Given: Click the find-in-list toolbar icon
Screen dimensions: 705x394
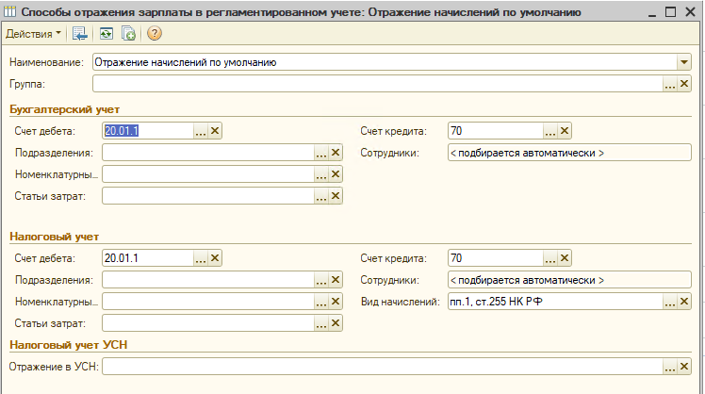Looking at the screenshot, I should [80, 33].
